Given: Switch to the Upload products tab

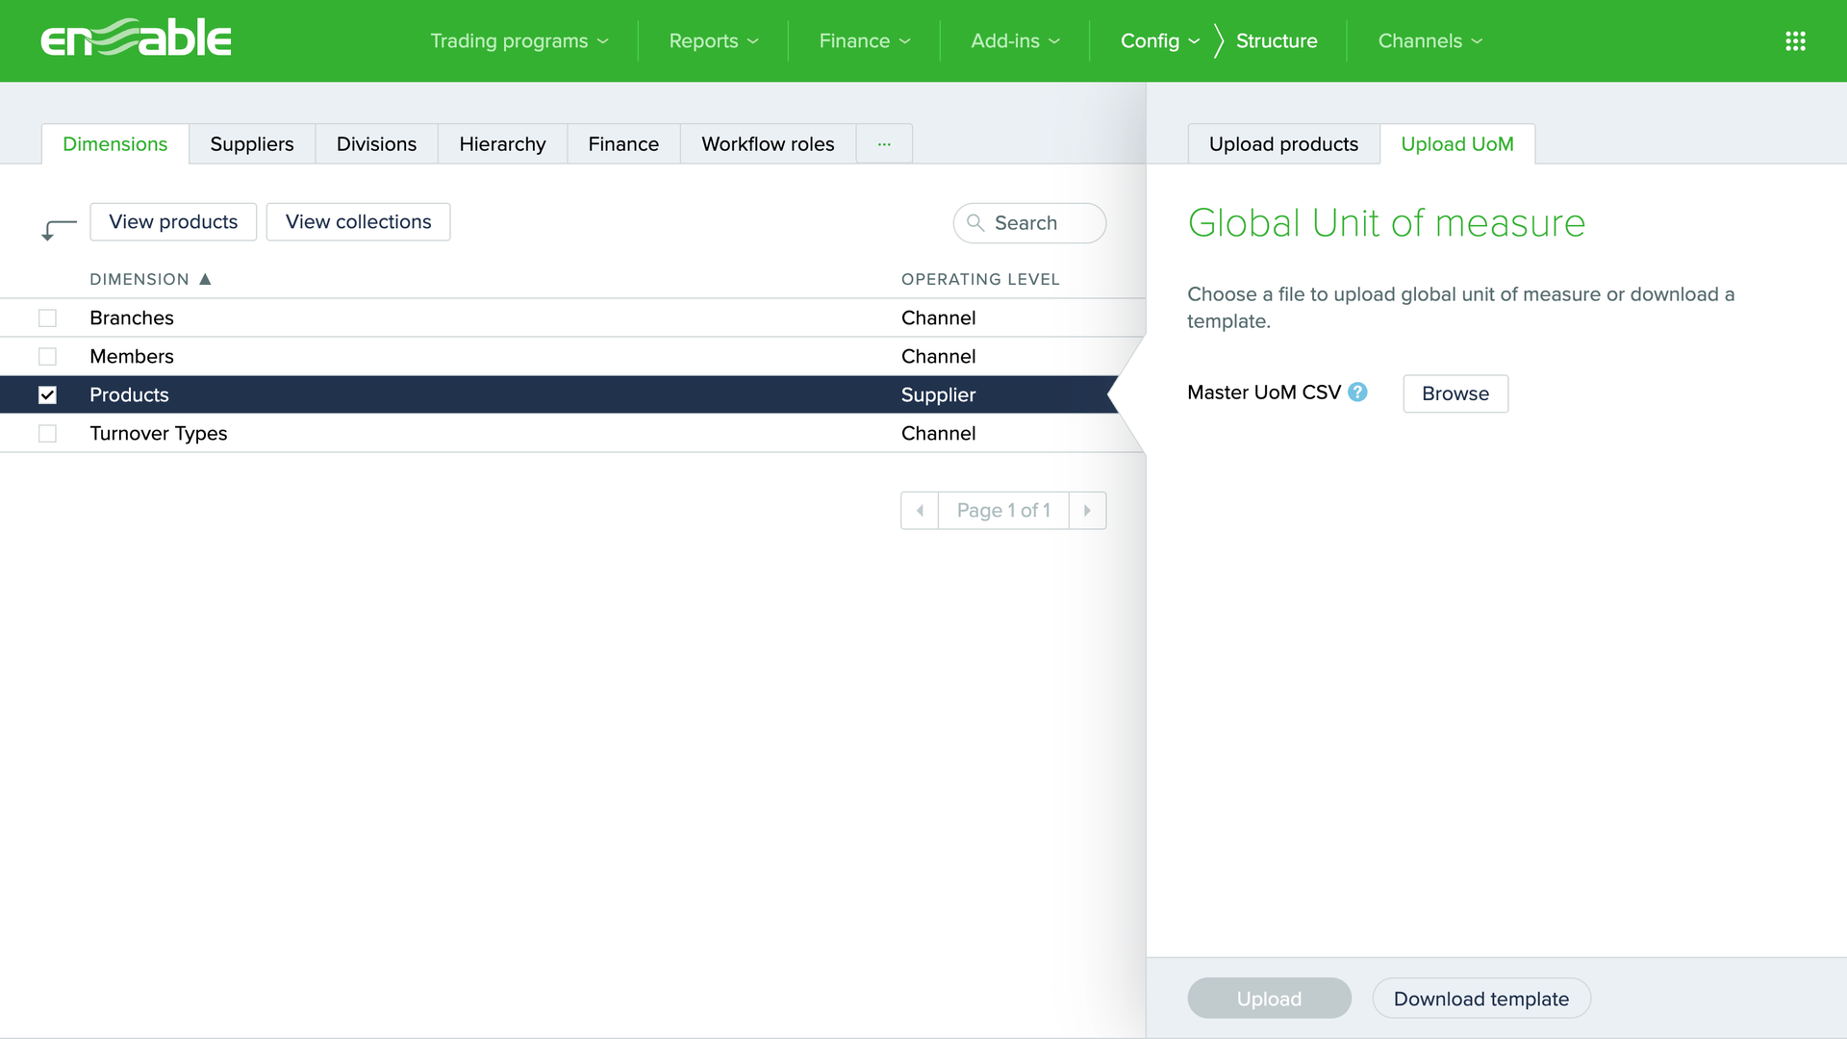Looking at the screenshot, I should pyautogui.click(x=1282, y=143).
